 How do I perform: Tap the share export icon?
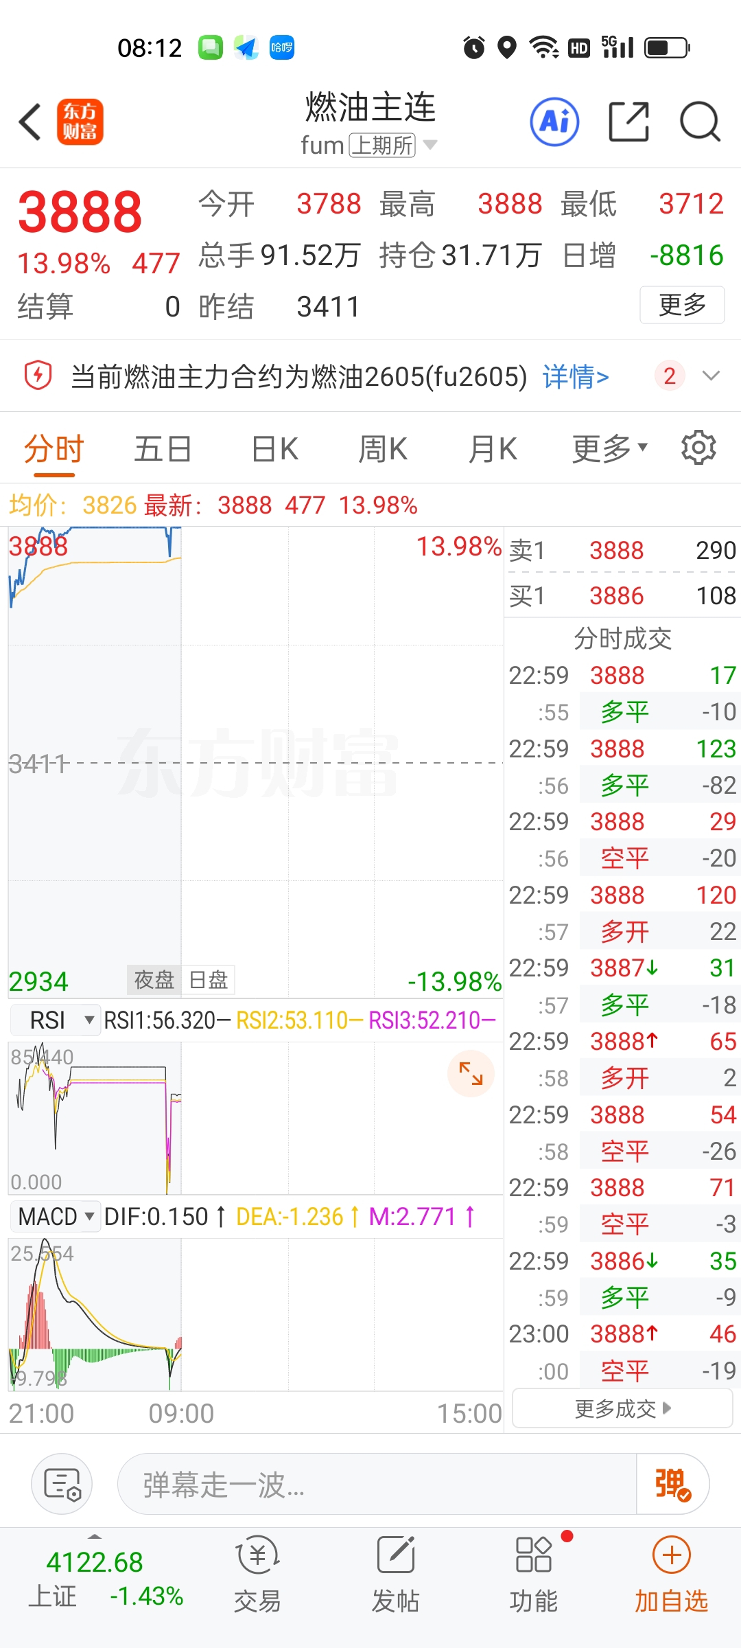[628, 122]
